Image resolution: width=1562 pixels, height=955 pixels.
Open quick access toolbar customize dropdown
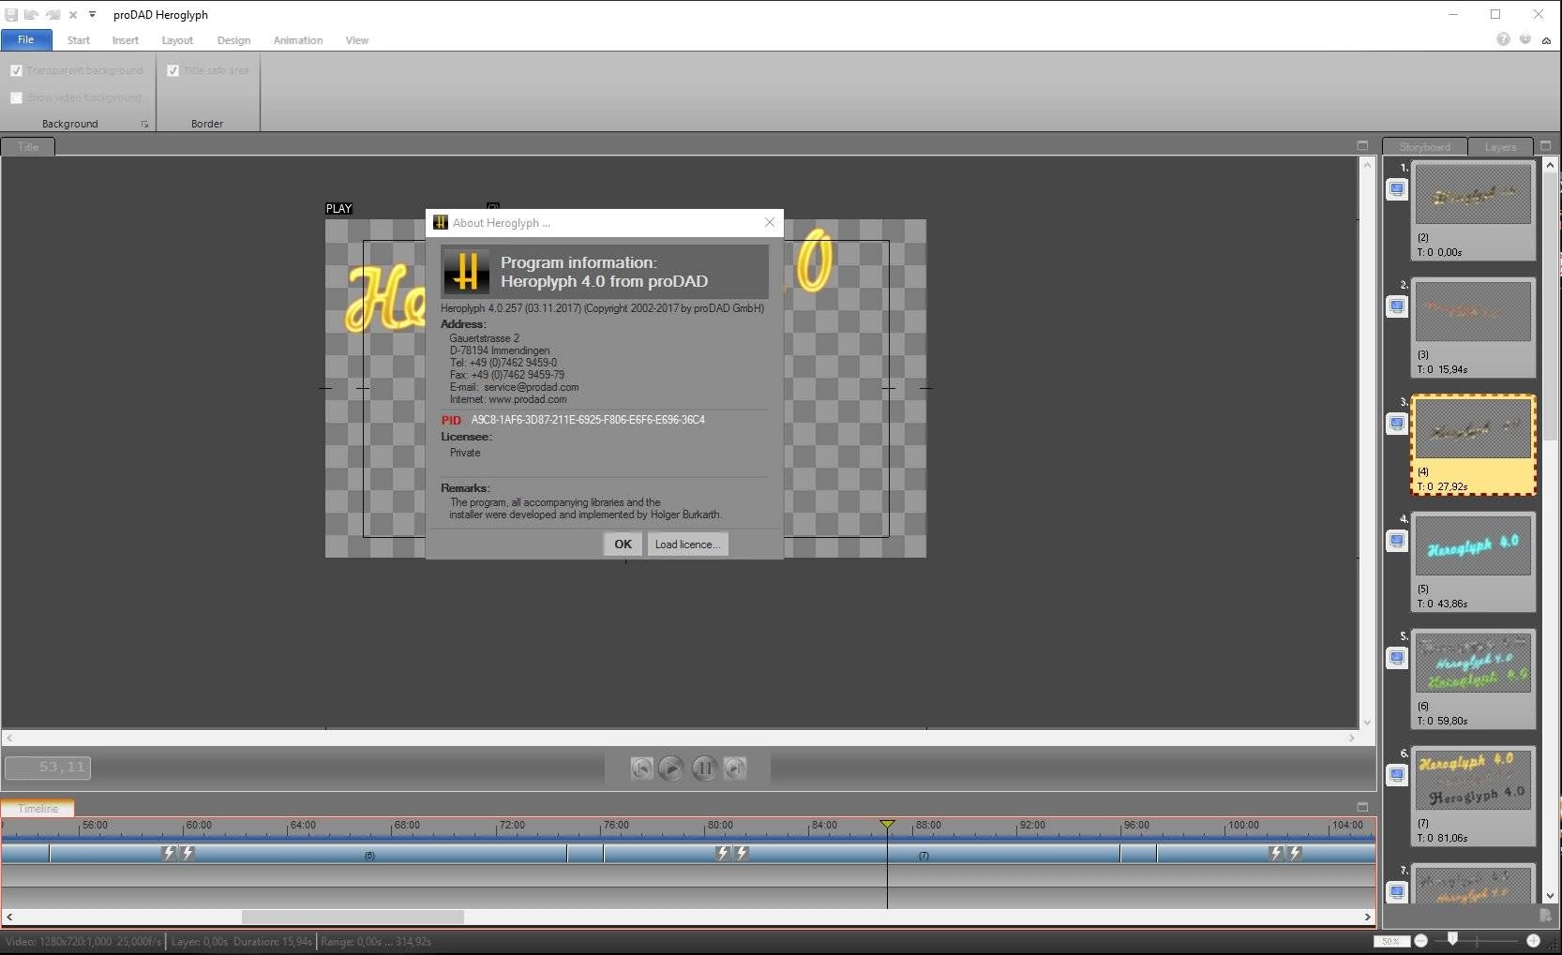pos(92,15)
